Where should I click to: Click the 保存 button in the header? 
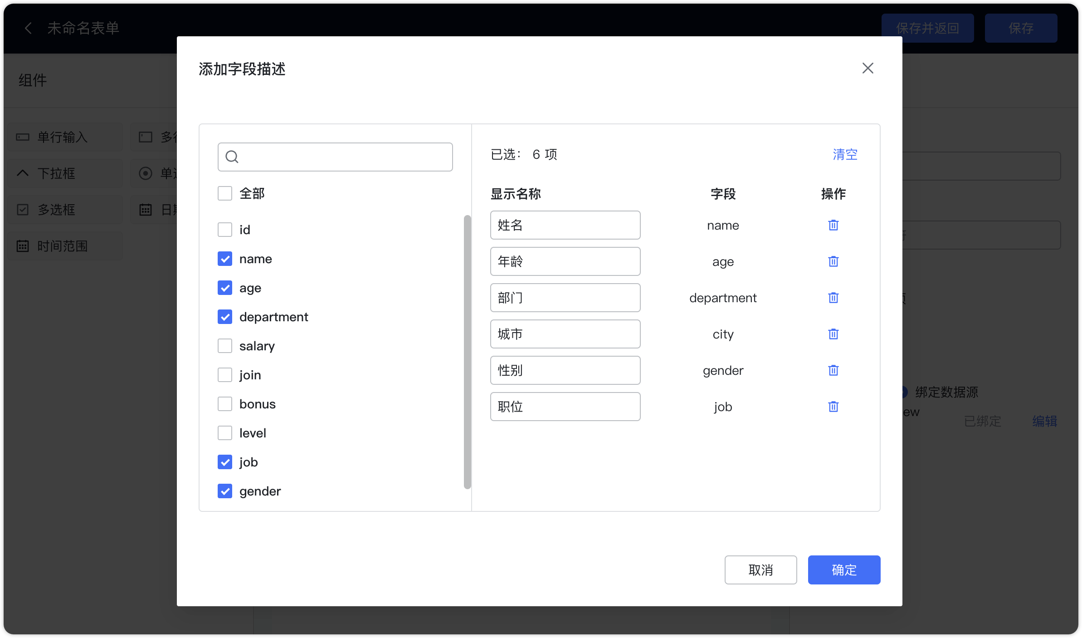point(1021,28)
